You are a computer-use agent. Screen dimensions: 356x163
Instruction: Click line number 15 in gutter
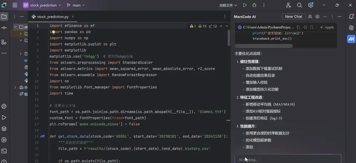click(36, 112)
